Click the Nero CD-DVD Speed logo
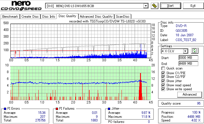Image resolution: width=204 pixels, height=124 pixels. tap(21, 6)
